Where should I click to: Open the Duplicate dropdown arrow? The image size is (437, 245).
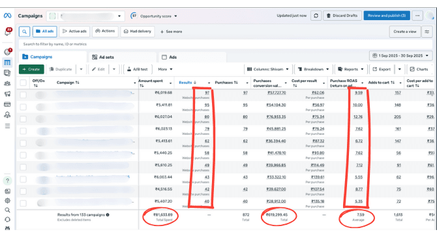81,69
